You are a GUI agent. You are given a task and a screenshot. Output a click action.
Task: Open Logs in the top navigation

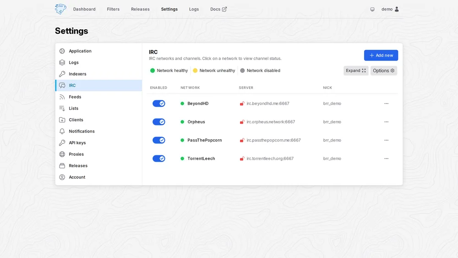click(194, 9)
